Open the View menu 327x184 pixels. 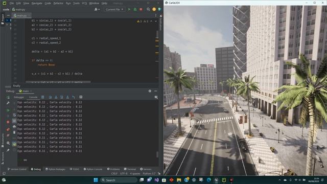point(26,4)
